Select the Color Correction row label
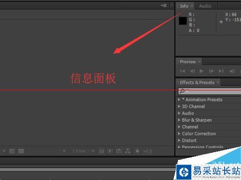 (199, 134)
